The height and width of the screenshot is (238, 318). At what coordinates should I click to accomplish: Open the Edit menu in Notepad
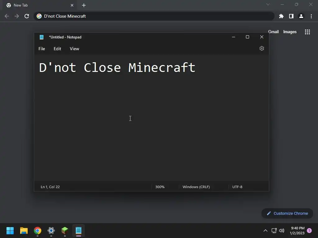57,49
